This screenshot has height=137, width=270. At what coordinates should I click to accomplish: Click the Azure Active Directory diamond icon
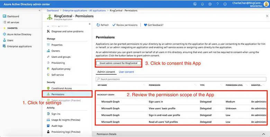point(4,34)
